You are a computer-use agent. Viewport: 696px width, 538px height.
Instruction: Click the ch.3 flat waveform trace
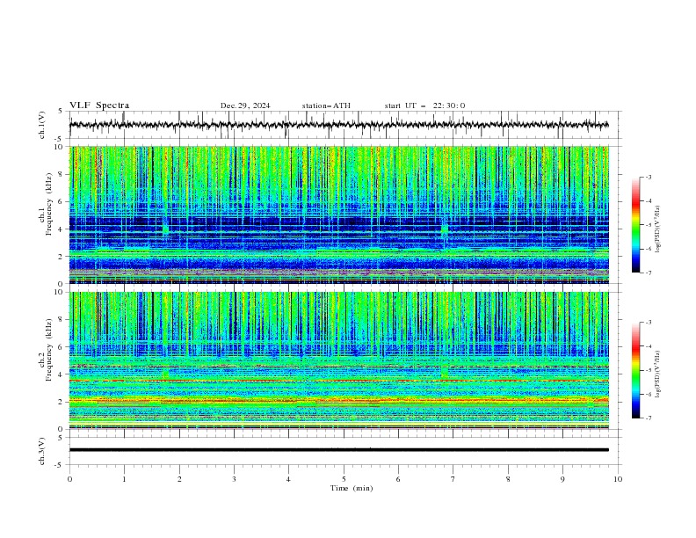click(339, 450)
